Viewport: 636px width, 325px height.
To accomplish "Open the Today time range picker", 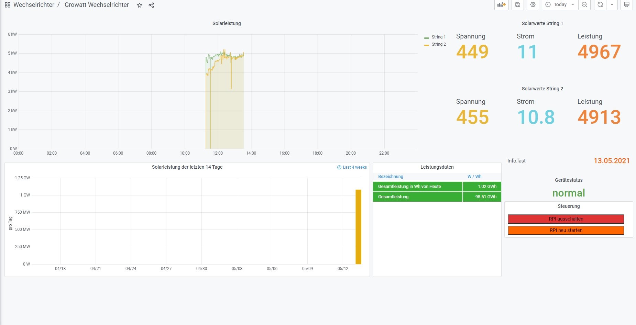I will click(x=560, y=5).
